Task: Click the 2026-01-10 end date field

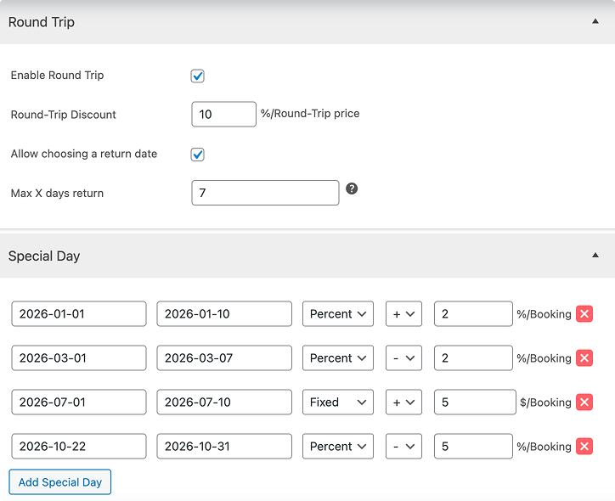Action: click(224, 314)
